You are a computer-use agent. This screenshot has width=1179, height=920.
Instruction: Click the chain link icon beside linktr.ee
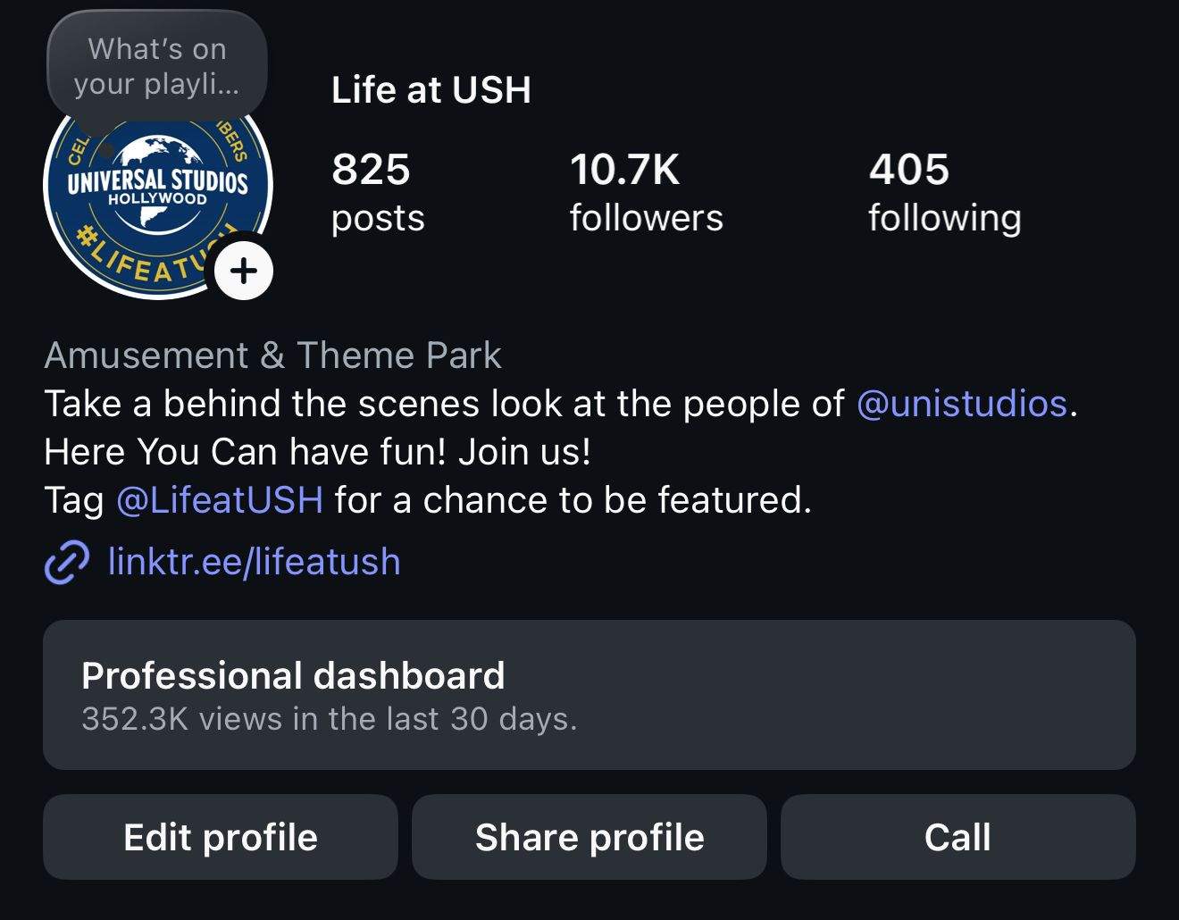67,562
